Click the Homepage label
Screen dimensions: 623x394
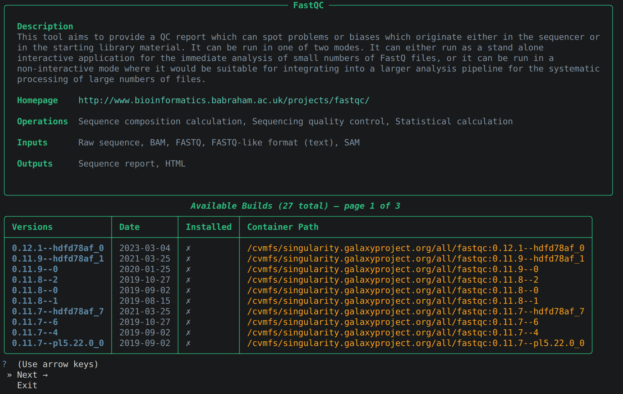click(37, 100)
